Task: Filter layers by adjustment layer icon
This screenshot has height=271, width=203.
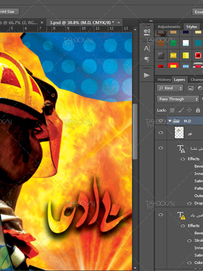Action: point(200,88)
